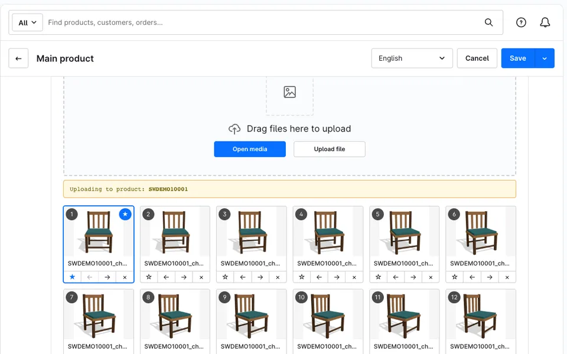Viewport: 567px width, 354px height.
Task: Move image 3 right with arrow
Action: (x=260, y=277)
